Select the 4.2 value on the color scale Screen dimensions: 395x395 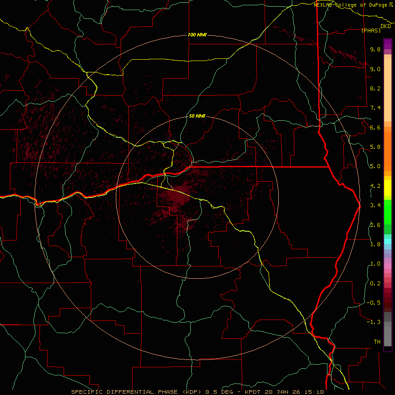(375, 186)
